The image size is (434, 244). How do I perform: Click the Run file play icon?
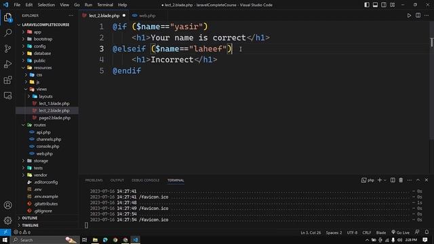coord(409,16)
